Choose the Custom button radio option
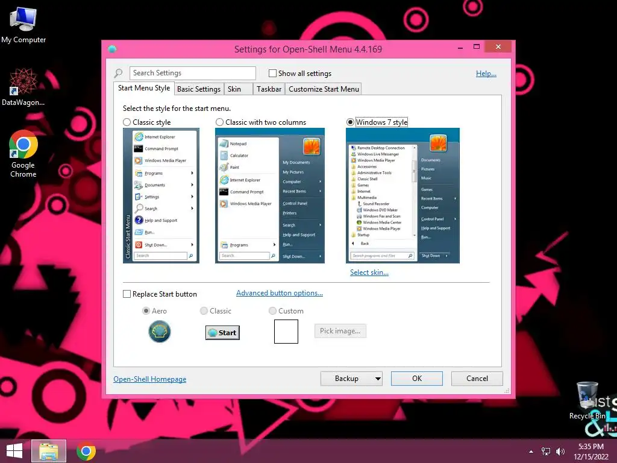The image size is (617, 463). tap(272, 311)
